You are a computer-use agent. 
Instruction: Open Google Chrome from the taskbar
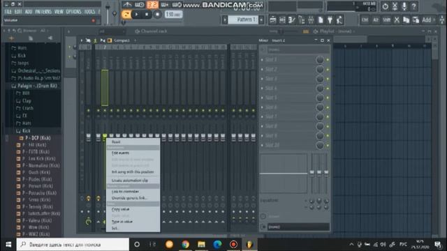185,245
